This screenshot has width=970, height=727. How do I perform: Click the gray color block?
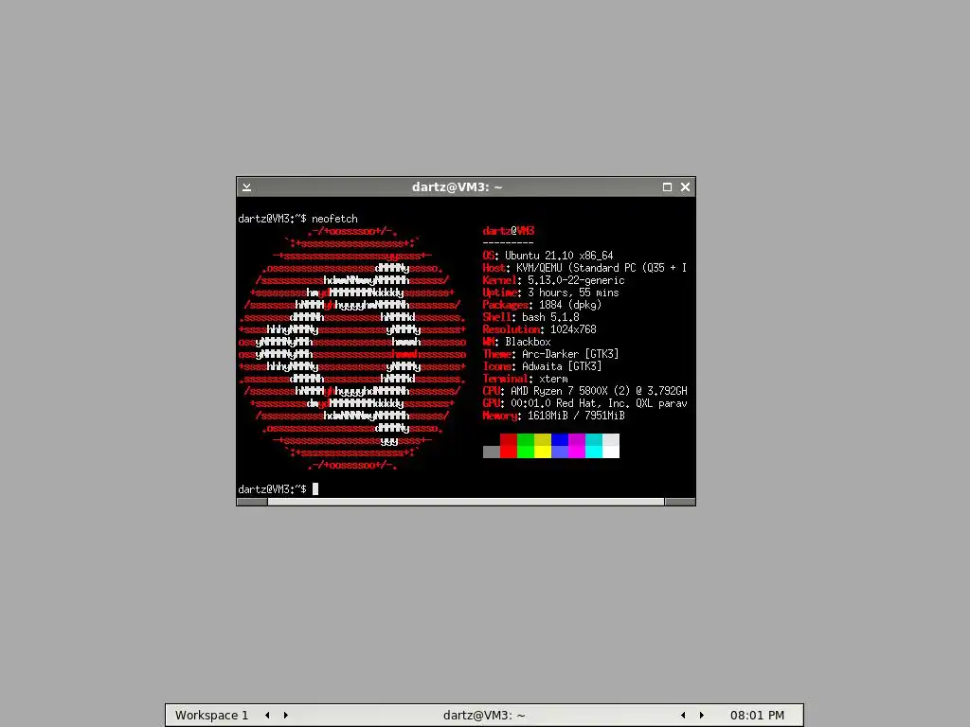tap(492, 452)
